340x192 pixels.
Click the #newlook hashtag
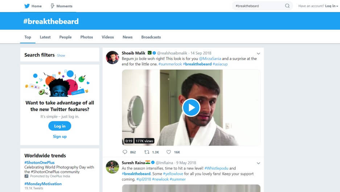coord(160,179)
